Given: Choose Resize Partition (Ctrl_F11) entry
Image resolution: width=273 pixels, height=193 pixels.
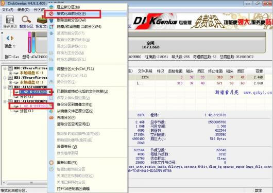Looking at the screenshot, I should pos(75,69).
